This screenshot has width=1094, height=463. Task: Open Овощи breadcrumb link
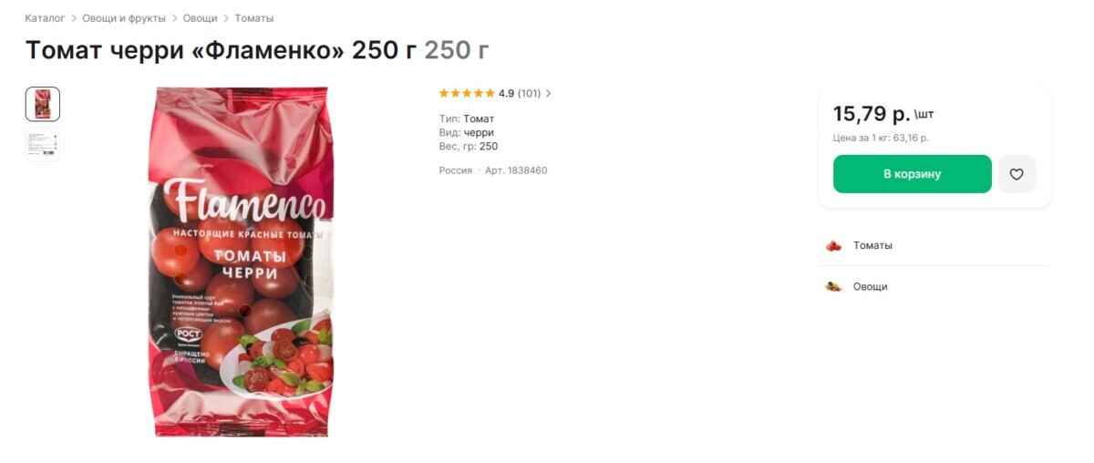[201, 18]
